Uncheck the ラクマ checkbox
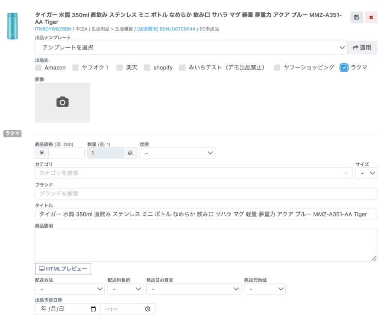 pyautogui.click(x=344, y=68)
